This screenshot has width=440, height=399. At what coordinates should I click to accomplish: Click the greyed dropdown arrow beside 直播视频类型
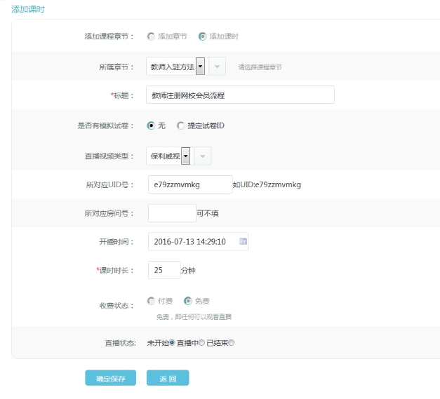pyautogui.click(x=202, y=156)
